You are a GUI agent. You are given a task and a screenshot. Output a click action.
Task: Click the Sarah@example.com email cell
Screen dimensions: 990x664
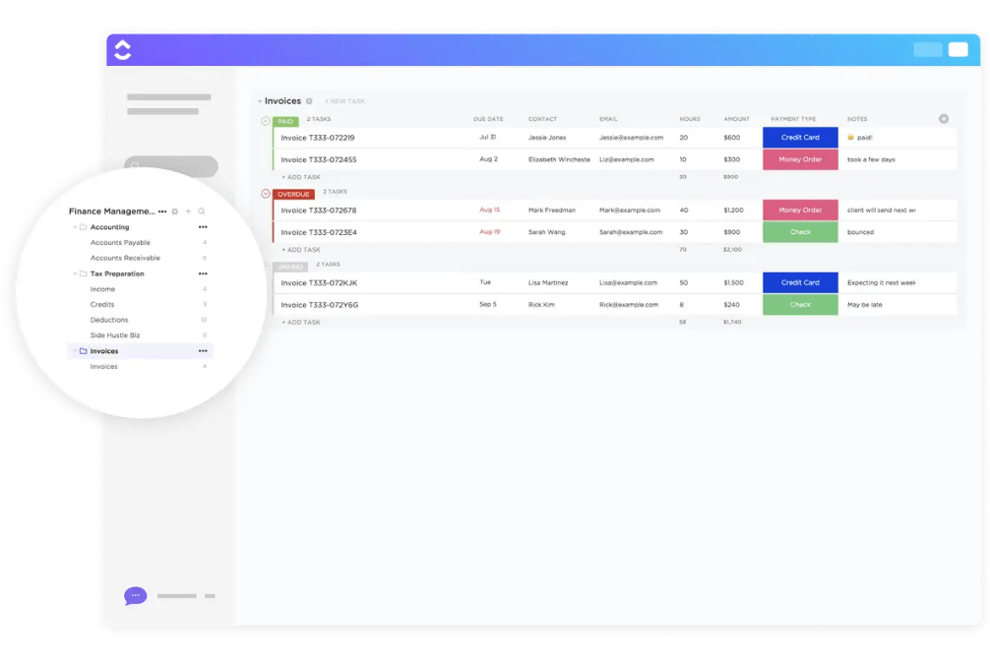point(631,232)
